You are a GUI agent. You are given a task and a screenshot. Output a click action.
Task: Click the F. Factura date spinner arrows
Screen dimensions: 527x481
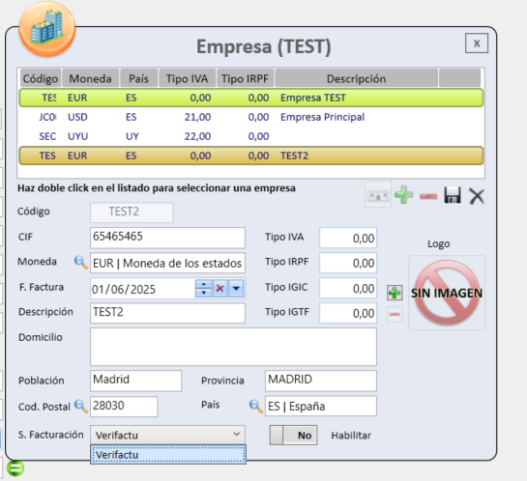click(203, 289)
